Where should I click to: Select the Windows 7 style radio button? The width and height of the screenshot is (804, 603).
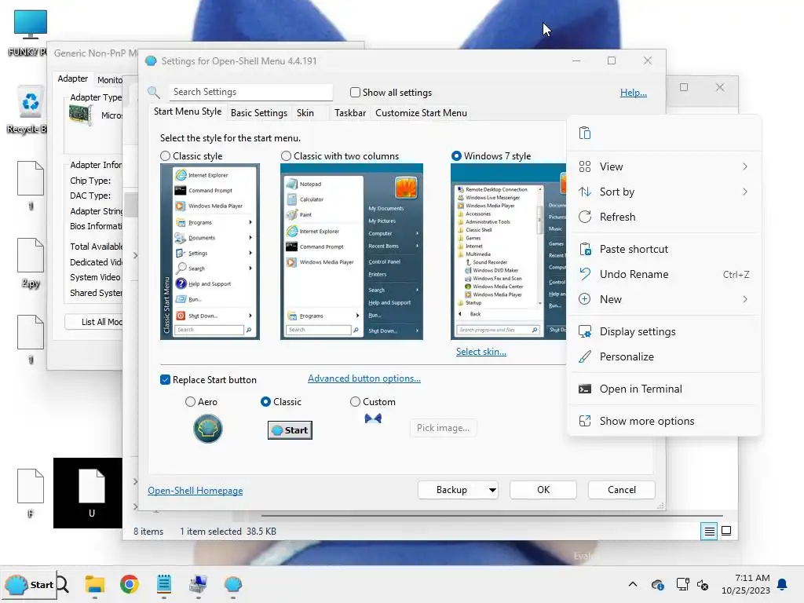[456, 156]
